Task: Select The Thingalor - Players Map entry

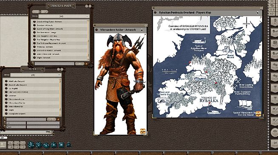Action: coord(60,40)
